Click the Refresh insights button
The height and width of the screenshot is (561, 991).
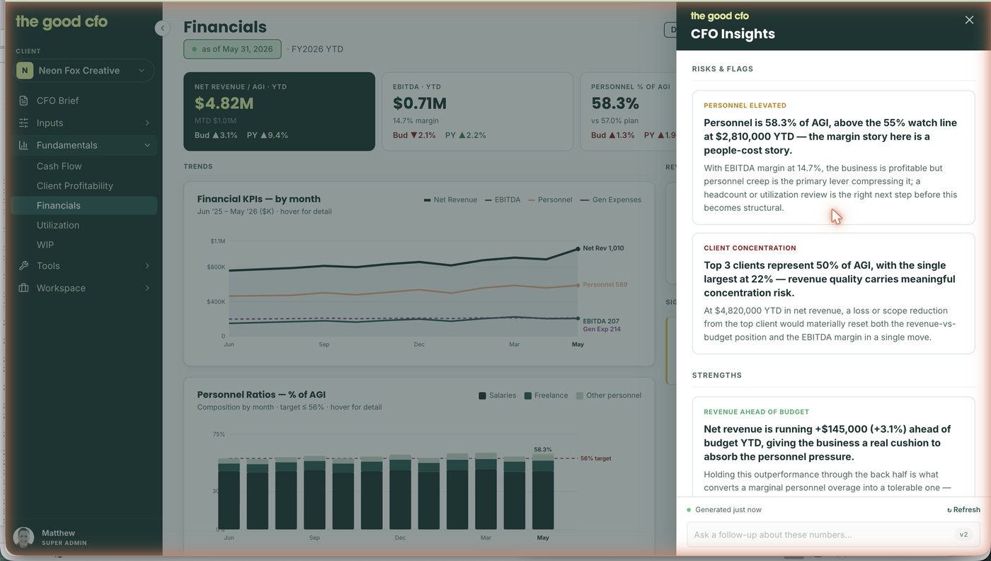[963, 509]
